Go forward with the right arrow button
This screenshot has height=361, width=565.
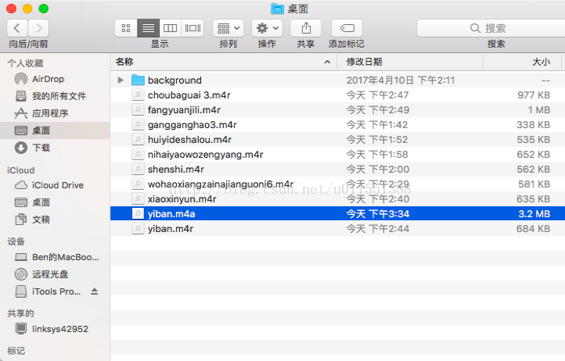tap(38, 28)
